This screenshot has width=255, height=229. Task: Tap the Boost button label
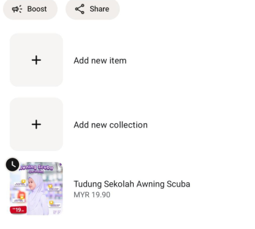[37, 9]
